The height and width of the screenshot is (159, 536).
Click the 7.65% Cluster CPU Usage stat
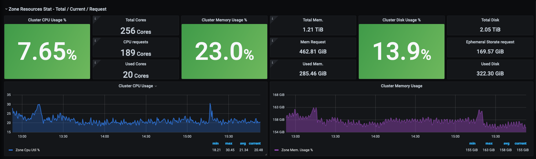(x=47, y=51)
